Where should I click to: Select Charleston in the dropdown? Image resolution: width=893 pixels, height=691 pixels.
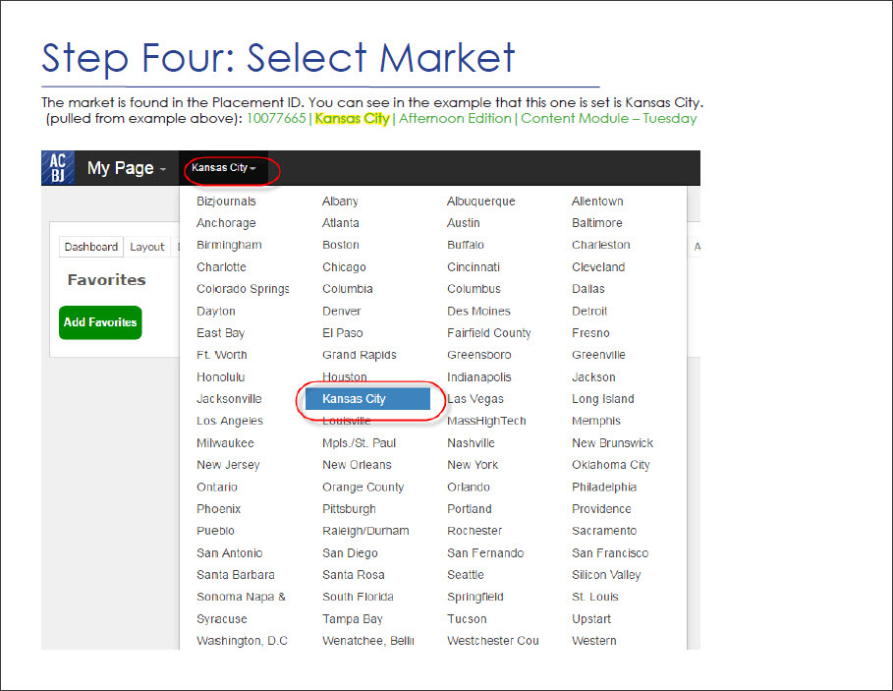pos(601,245)
